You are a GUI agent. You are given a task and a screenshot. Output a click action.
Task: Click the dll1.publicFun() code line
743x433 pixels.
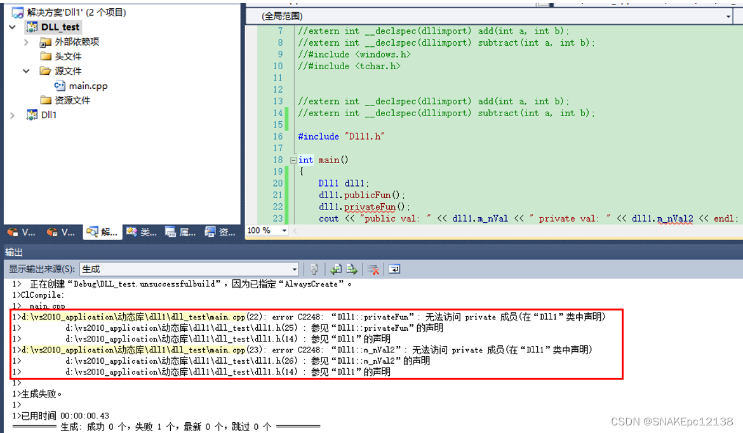(x=361, y=195)
